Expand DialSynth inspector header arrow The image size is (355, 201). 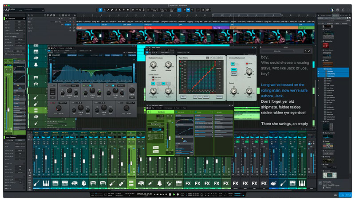24,18
